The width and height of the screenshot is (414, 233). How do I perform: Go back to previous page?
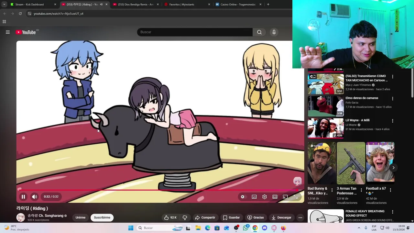pyautogui.click(x=5, y=14)
